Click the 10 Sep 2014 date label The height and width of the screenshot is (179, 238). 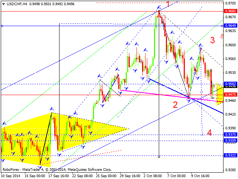[12, 175]
